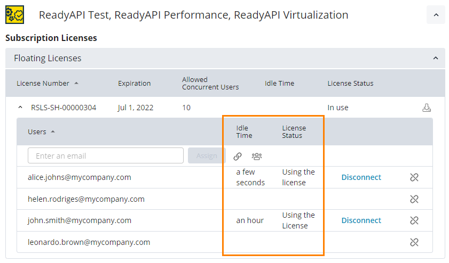Viewport: 449px width, 263px height.
Task: Disconnect alice.johns from the license
Action: tap(361, 177)
